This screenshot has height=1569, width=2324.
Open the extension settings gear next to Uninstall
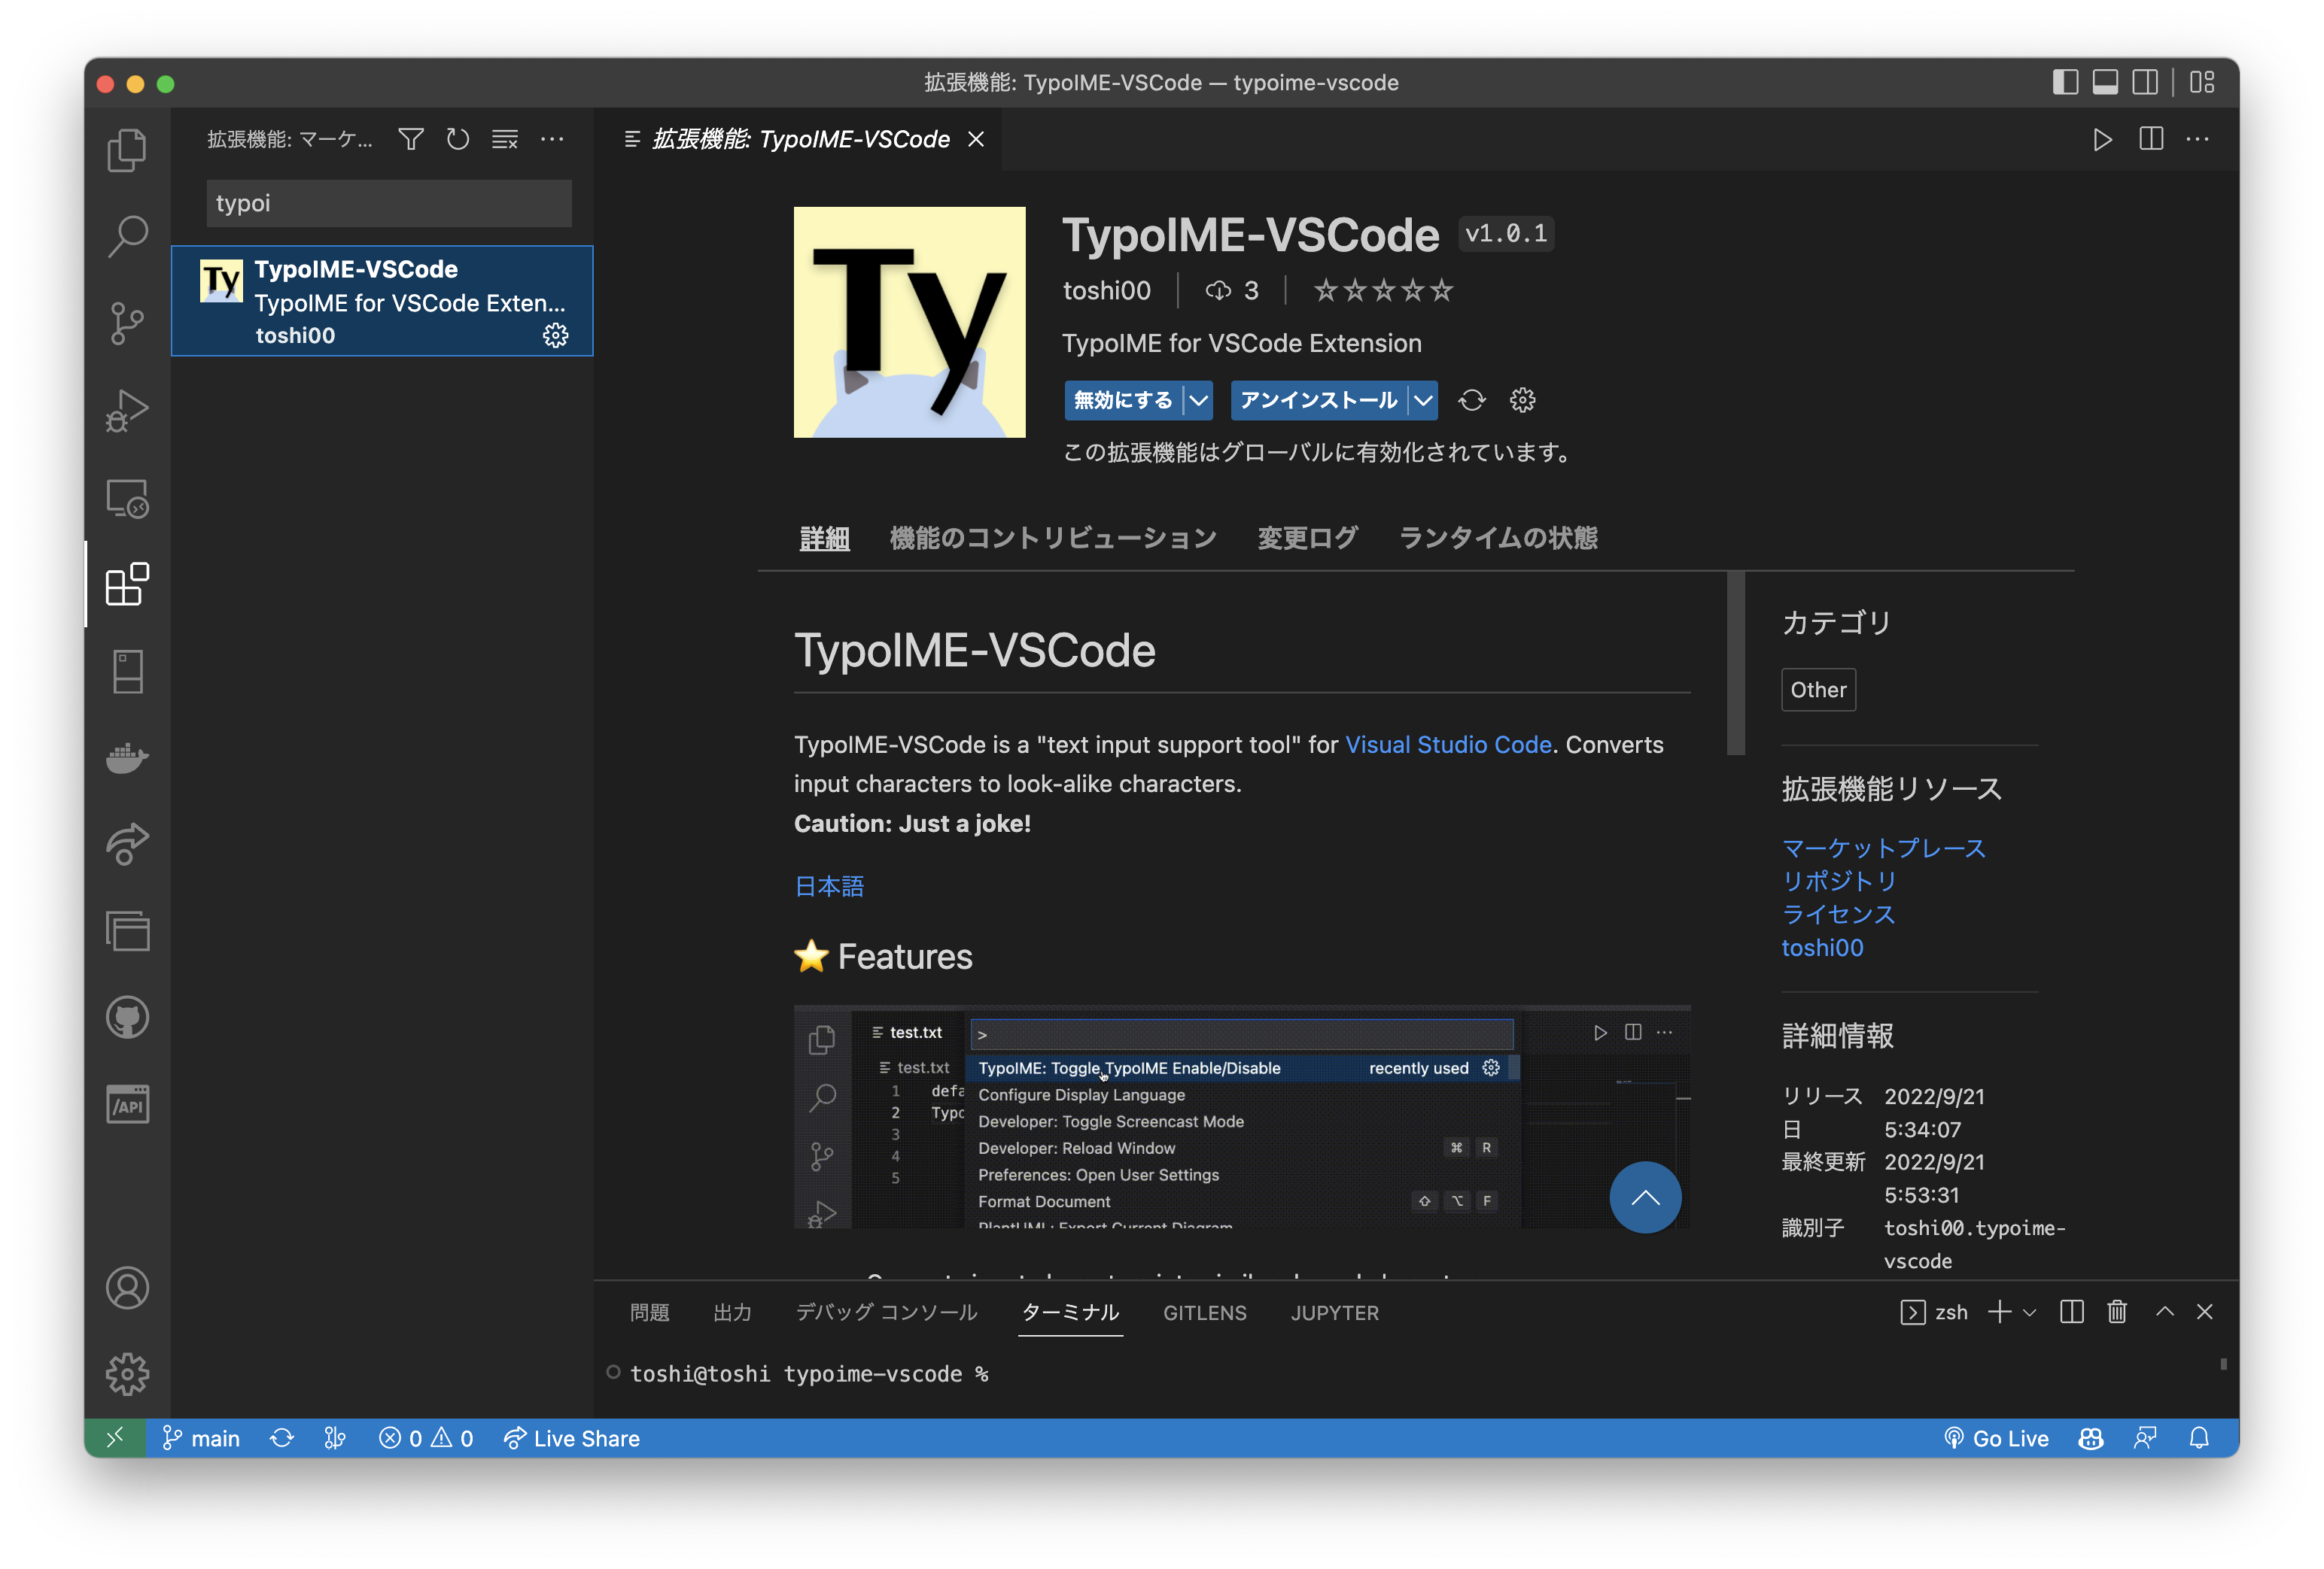point(1523,401)
